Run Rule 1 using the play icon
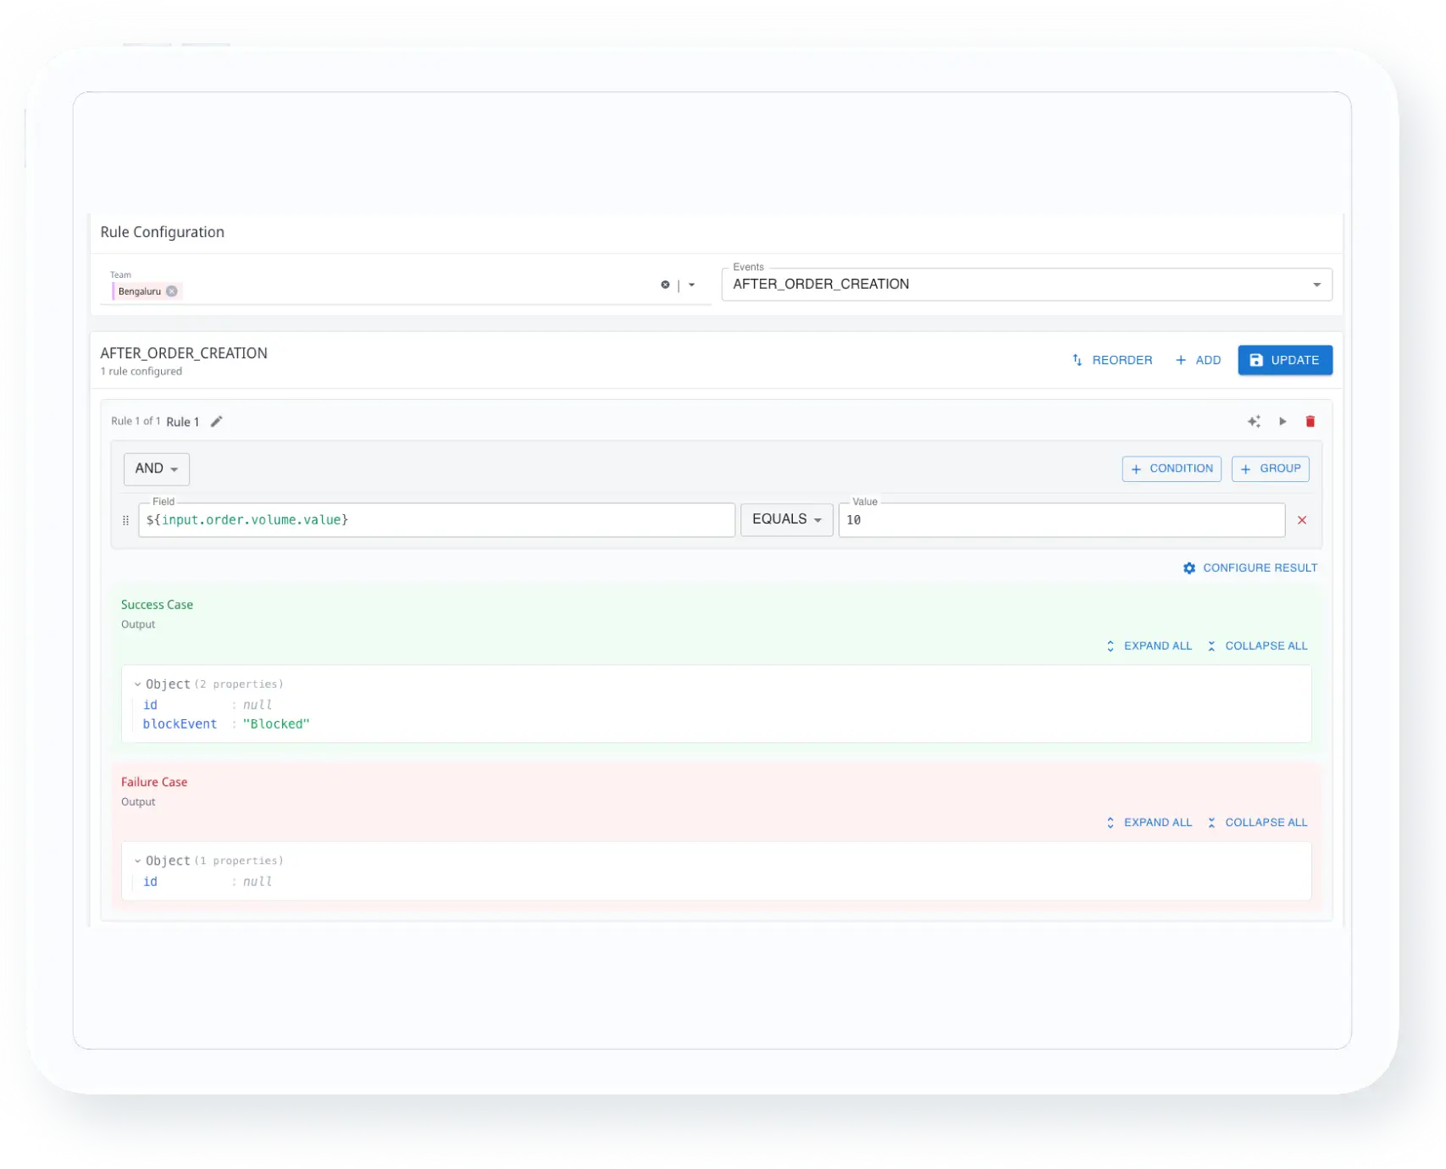 coord(1283,421)
